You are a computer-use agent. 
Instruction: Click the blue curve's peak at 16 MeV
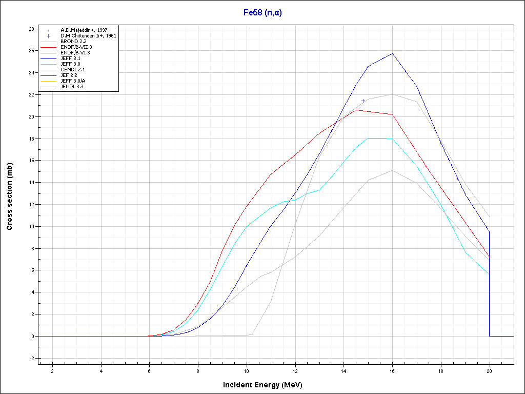pos(392,53)
